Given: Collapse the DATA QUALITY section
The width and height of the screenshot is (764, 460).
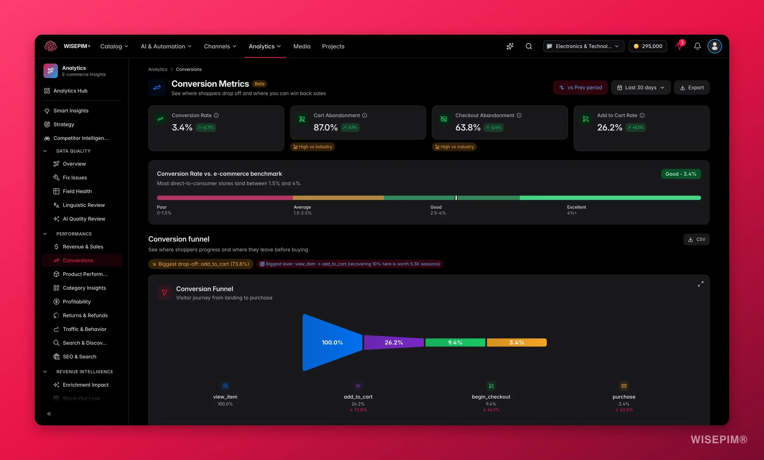Looking at the screenshot, I should [45, 151].
